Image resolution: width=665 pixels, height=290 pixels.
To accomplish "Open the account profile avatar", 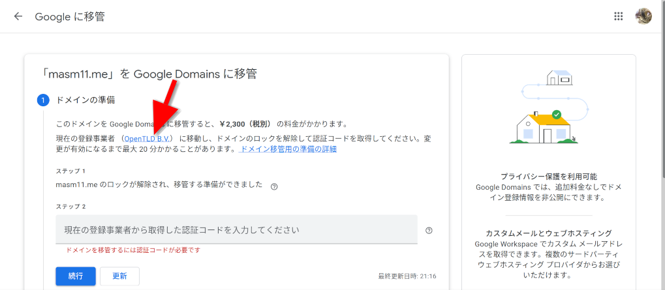I will point(643,16).
